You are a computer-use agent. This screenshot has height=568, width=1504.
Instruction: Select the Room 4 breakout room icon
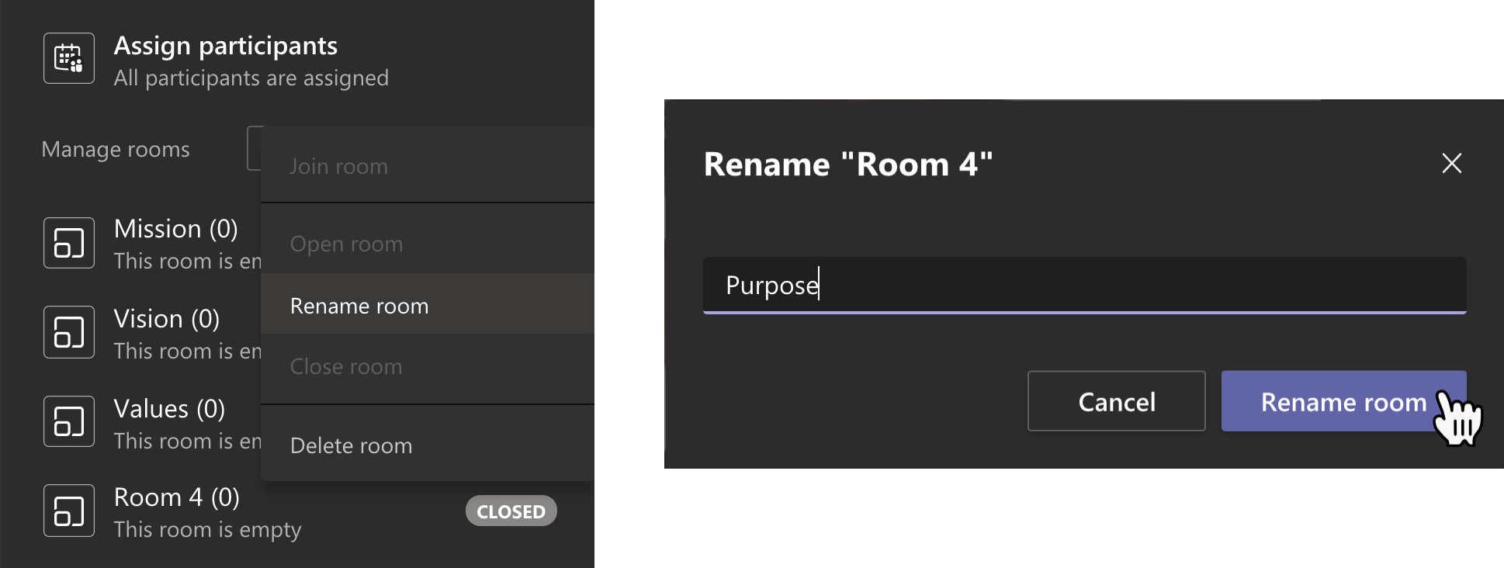click(68, 510)
